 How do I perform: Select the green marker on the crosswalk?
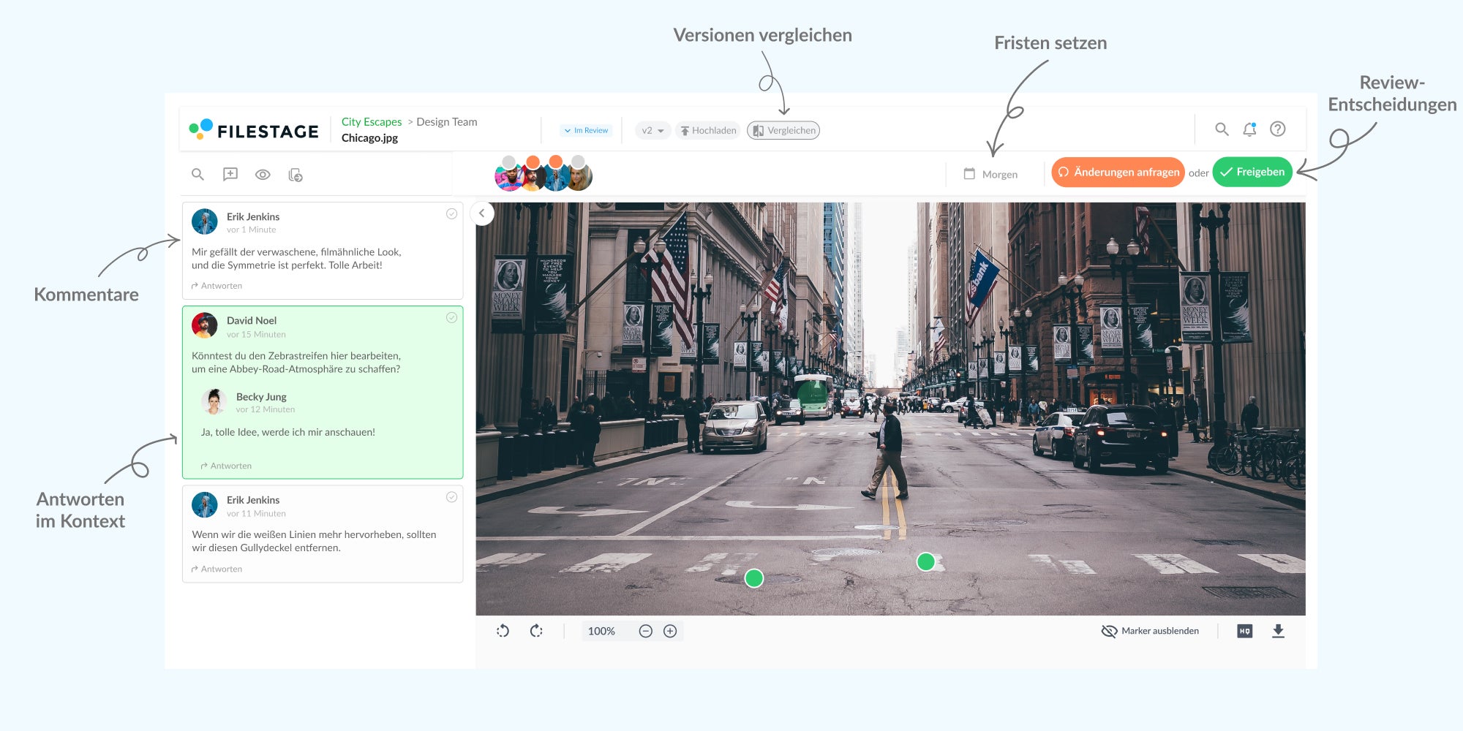coord(753,577)
